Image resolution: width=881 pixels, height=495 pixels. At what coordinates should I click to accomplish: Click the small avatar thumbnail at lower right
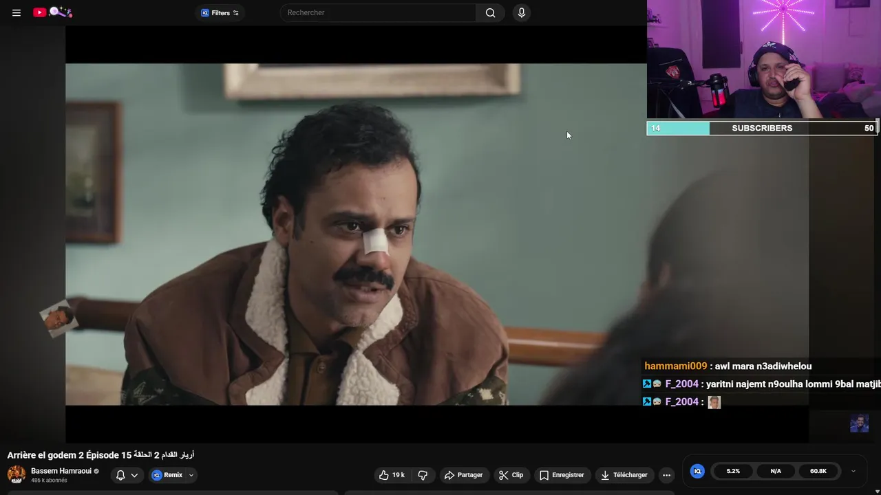point(859,423)
